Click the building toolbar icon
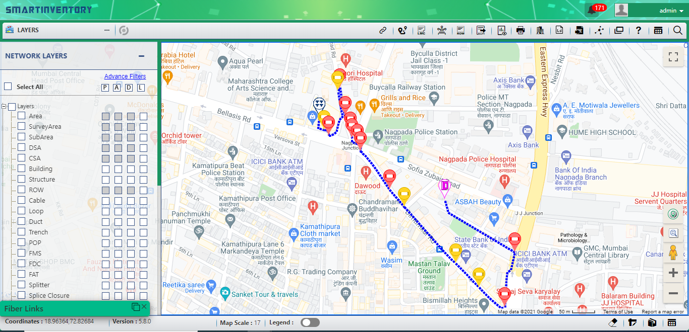This screenshot has height=332, width=689. tap(540, 31)
